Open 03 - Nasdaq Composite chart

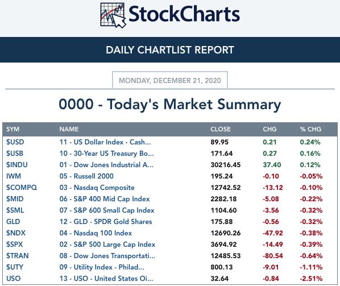pyautogui.click(x=97, y=188)
